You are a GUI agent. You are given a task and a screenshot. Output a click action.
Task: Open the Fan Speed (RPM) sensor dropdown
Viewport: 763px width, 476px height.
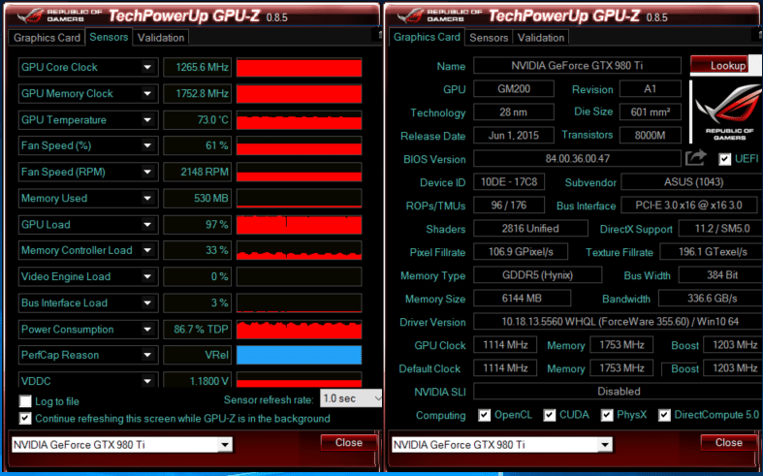pos(147,172)
